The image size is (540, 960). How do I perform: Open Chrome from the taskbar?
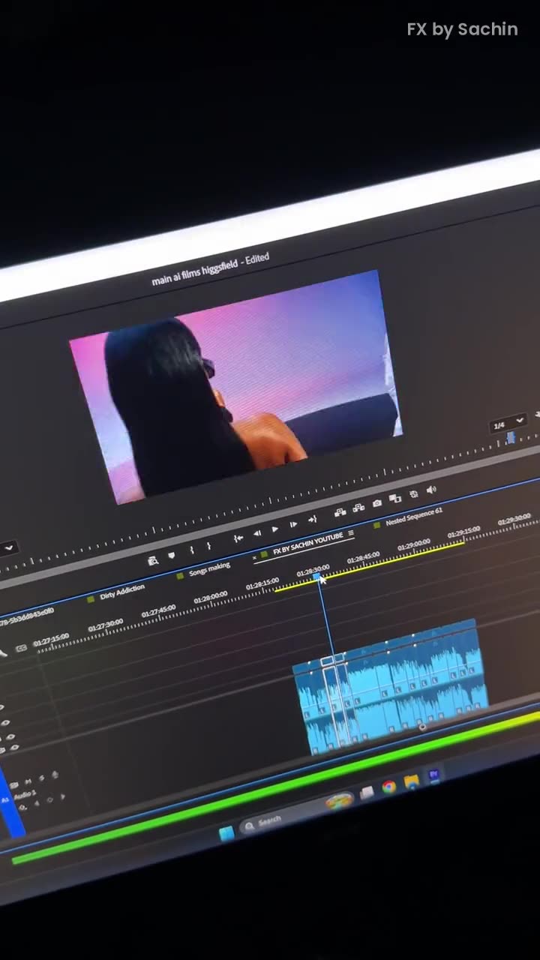[x=388, y=787]
